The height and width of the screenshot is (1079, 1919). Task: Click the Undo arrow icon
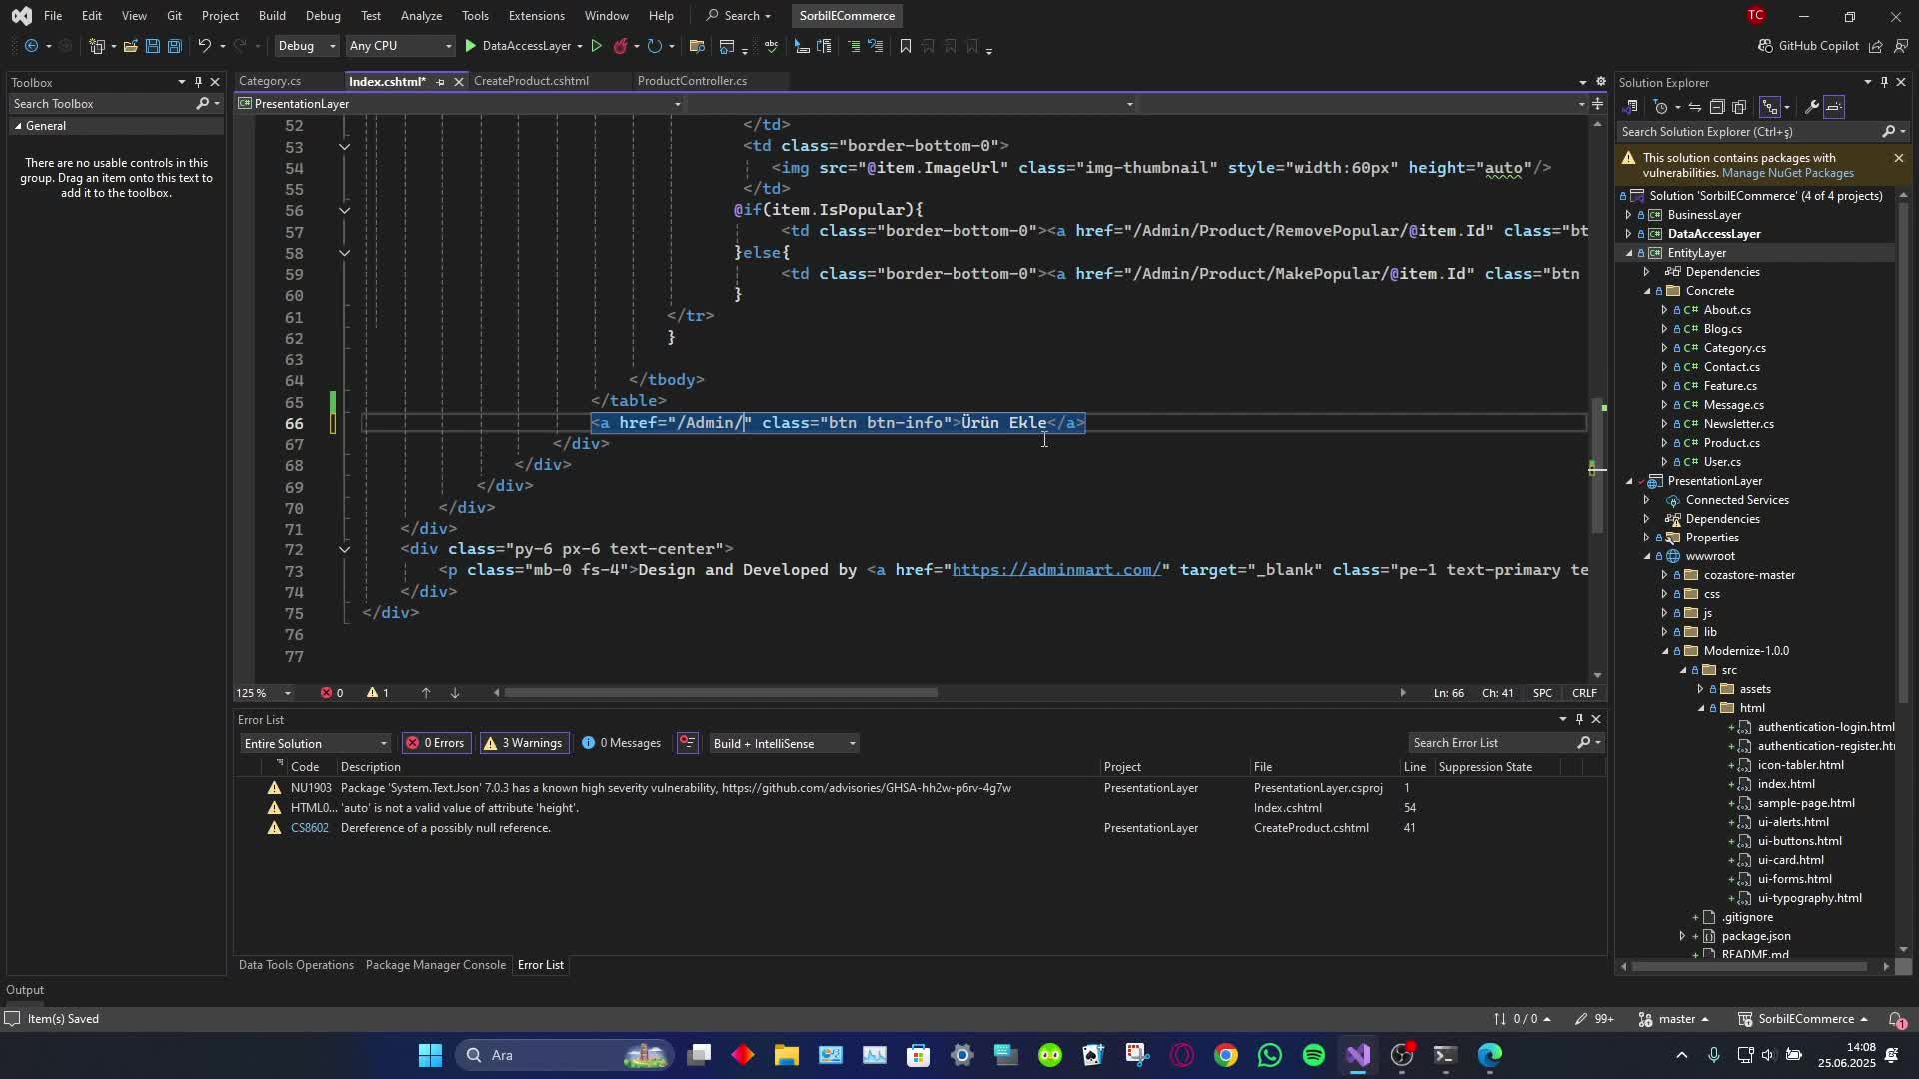click(x=204, y=46)
